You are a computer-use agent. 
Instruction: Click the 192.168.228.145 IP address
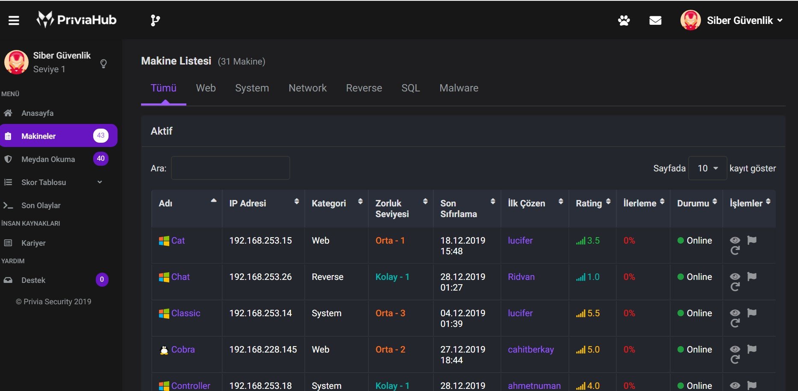(263, 350)
